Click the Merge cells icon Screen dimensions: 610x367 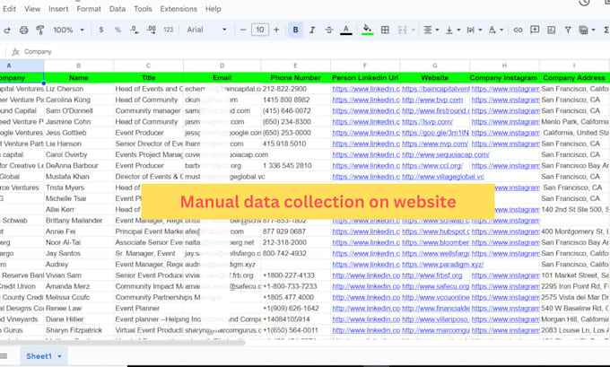402,30
